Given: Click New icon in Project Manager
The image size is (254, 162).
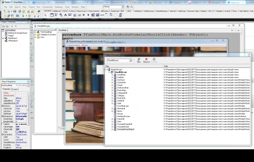Looking at the screenshot, I should tap(139, 60).
